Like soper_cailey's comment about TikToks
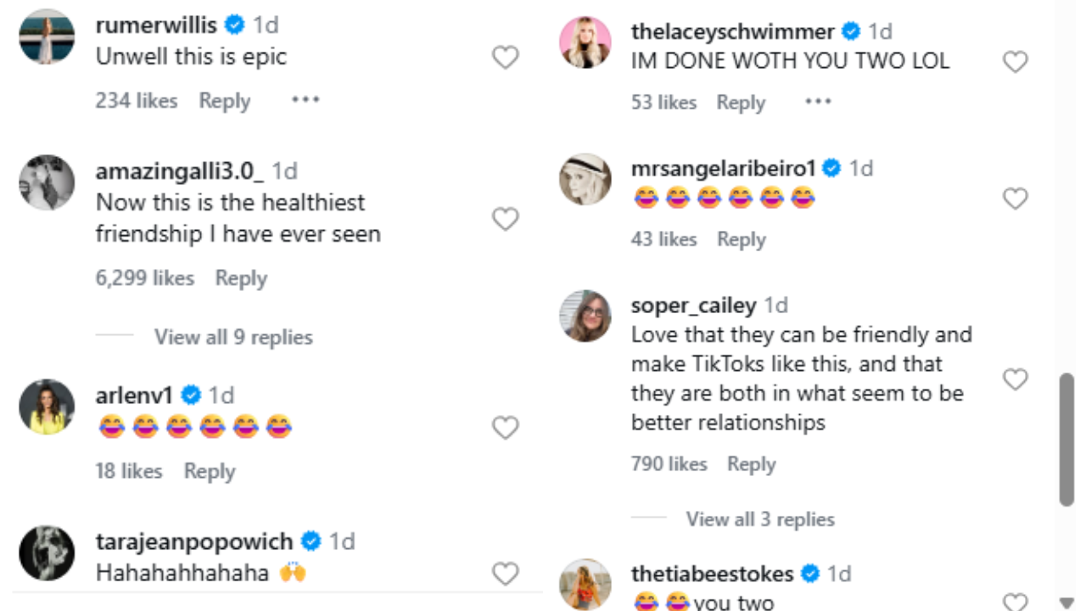 [1015, 379]
